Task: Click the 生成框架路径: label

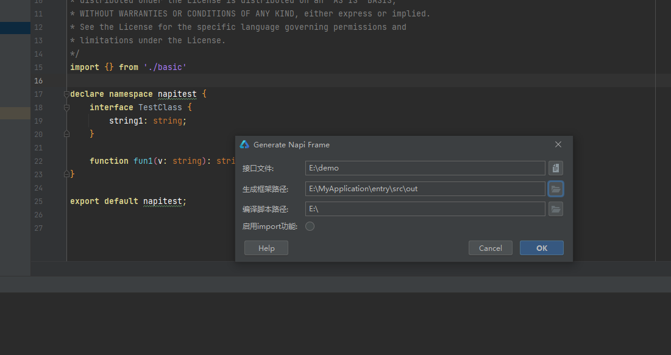Action: pos(265,189)
